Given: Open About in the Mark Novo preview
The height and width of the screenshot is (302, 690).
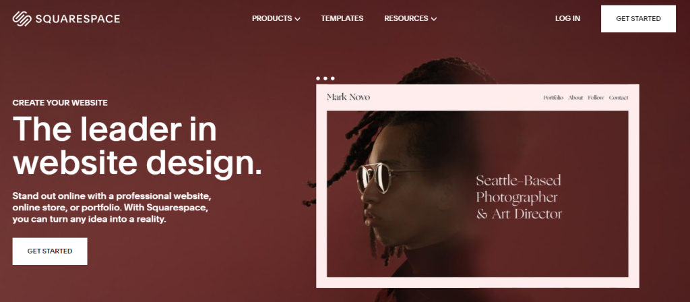Looking at the screenshot, I should tap(575, 98).
